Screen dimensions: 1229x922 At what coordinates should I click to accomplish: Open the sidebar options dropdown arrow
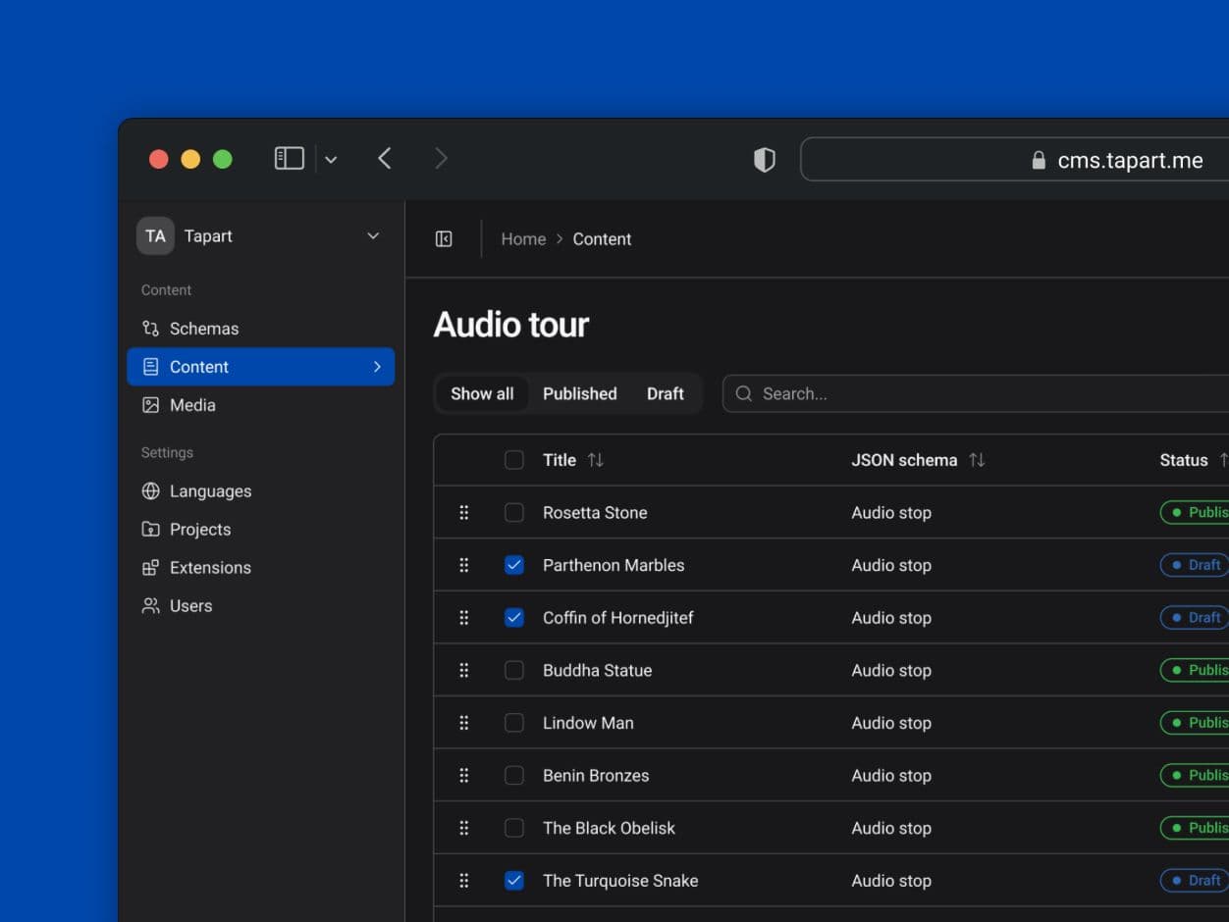(331, 159)
